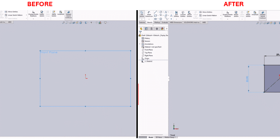Toggle Rapid Sketch in BEFORE panel

(54, 14)
